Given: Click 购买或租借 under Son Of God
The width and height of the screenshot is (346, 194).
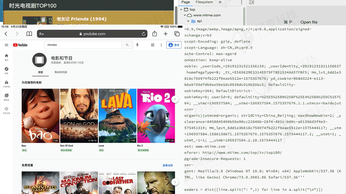Looking at the screenshot, I should click(66, 150).
